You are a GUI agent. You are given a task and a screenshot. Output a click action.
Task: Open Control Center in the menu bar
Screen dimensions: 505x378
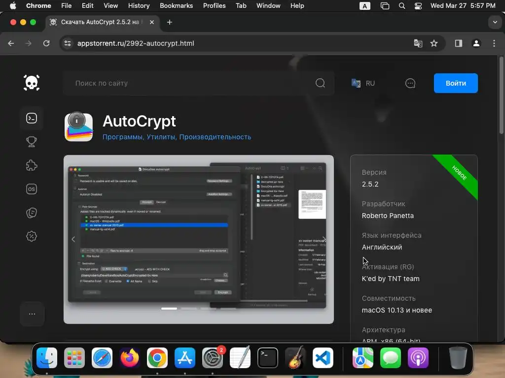[x=418, y=6]
